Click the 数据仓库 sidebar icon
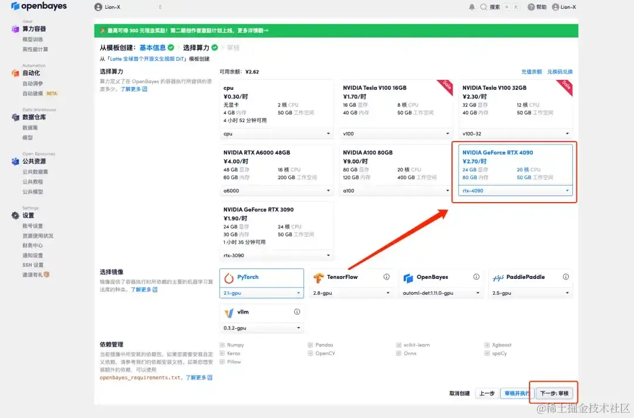This screenshot has height=418, width=634. pos(15,117)
